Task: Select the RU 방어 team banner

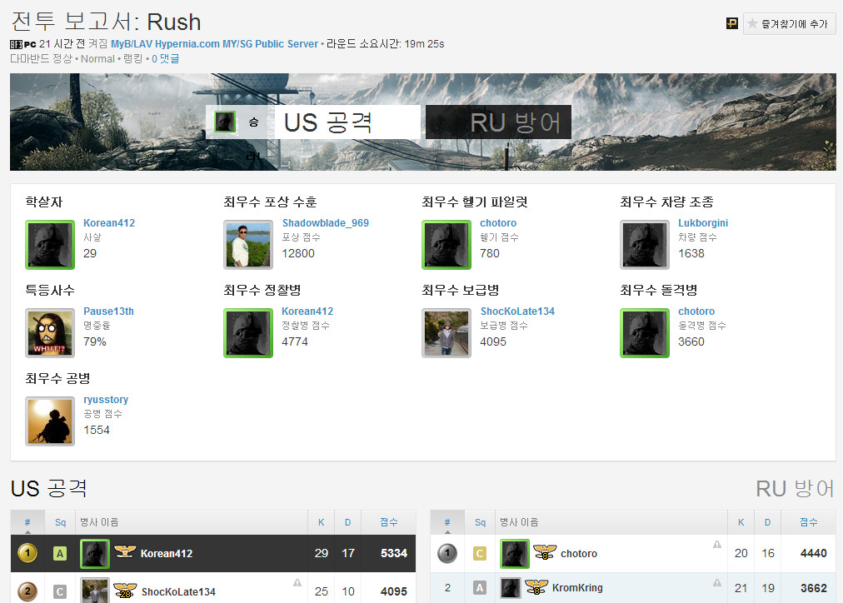Action: pos(498,122)
